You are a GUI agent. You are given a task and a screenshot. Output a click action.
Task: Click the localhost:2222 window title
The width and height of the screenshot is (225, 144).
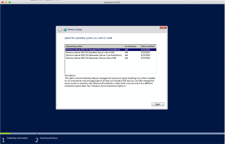pos(112,2)
